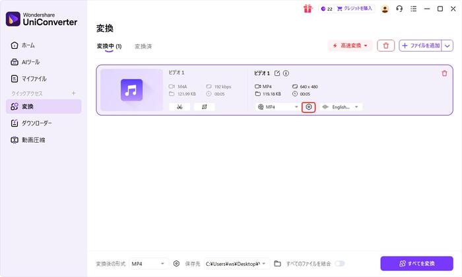462x277 pixels.
Task: Remove ビデオ 1 with red trash icon
Action: pos(444,73)
